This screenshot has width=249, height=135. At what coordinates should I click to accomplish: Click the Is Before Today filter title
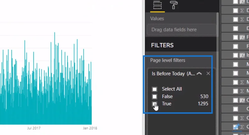(173, 74)
